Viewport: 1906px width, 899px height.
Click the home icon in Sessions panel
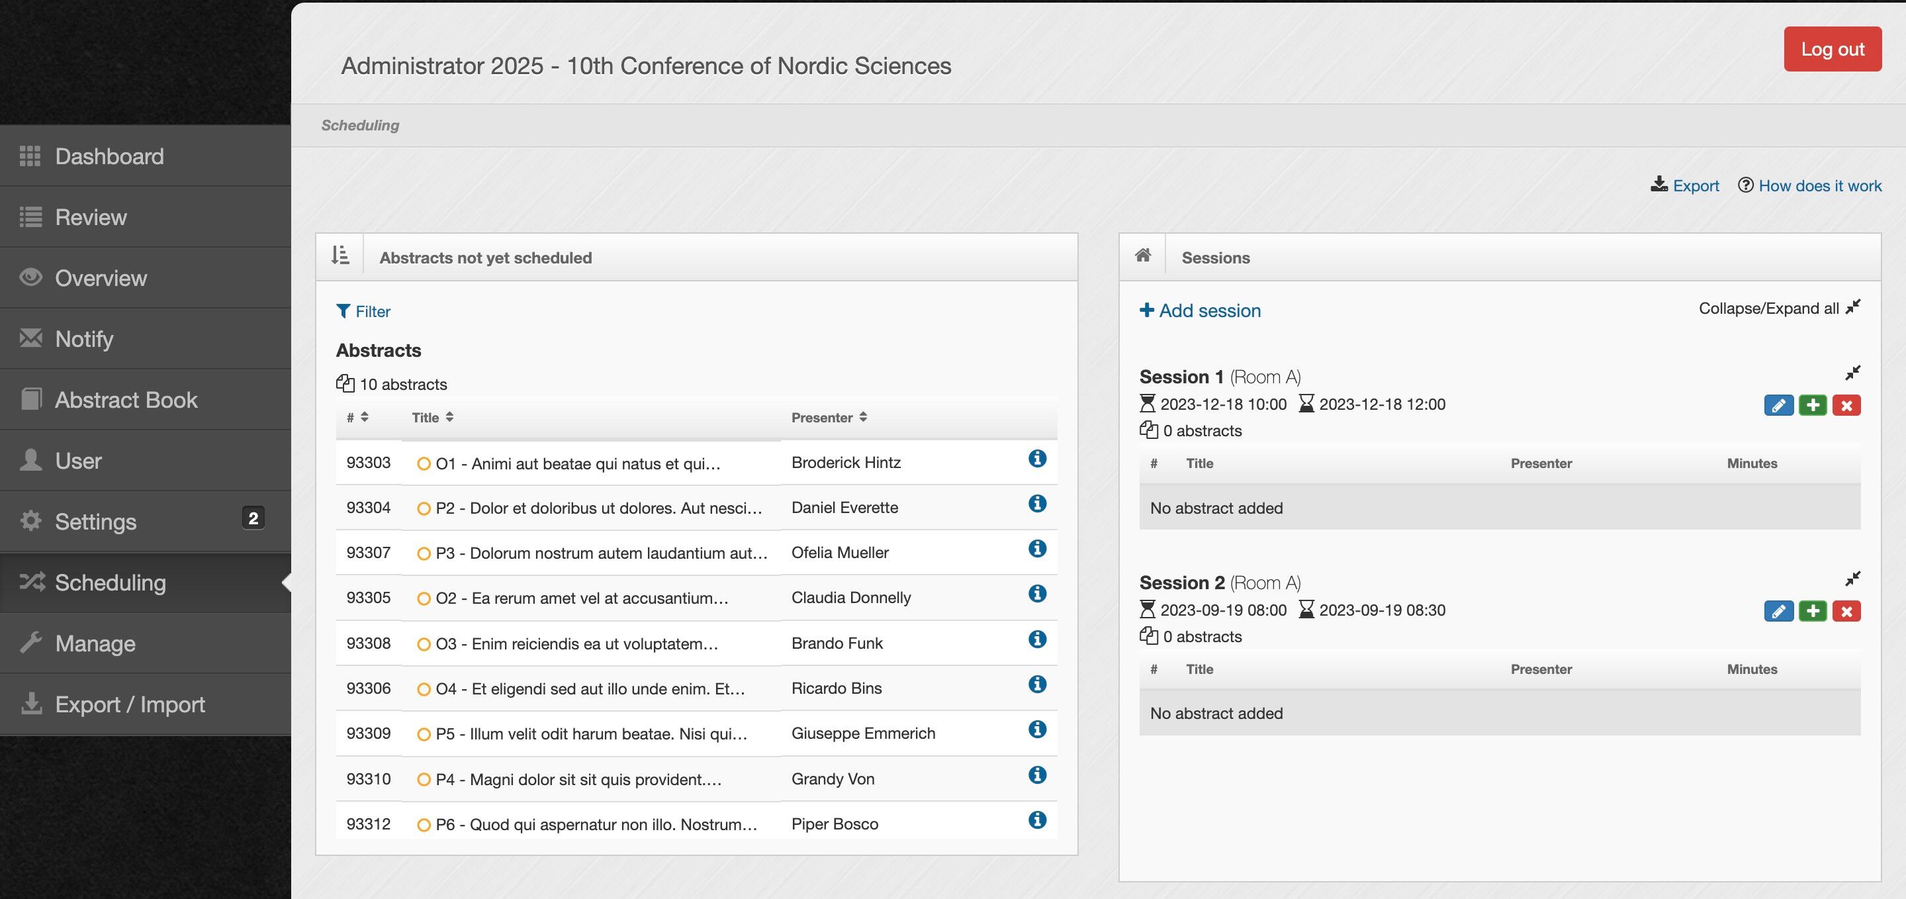(1142, 256)
